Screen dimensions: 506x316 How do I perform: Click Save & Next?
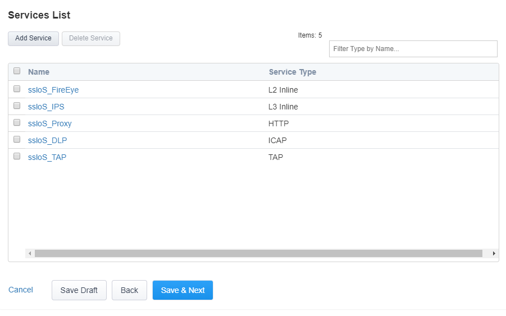click(183, 290)
